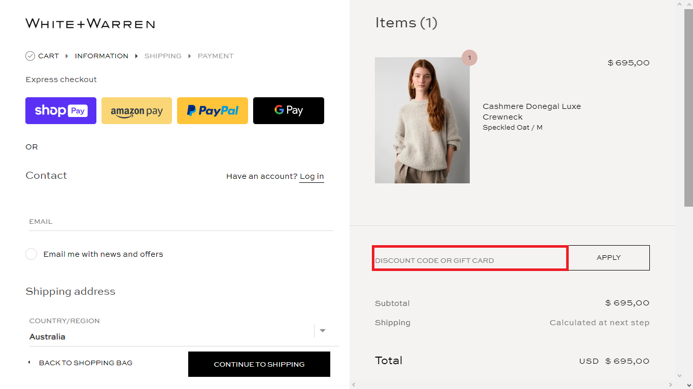Pay using the Shop Pay button
Viewport: 693px width, 389px height.
pos(60,110)
